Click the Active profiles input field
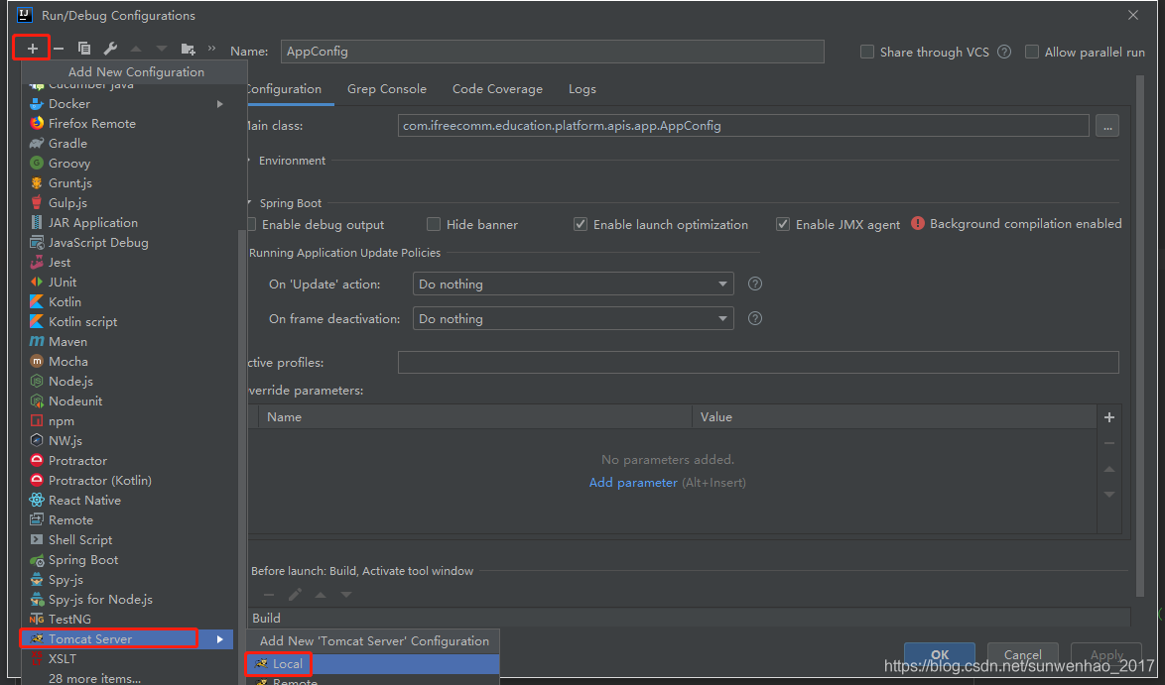 click(x=758, y=362)
